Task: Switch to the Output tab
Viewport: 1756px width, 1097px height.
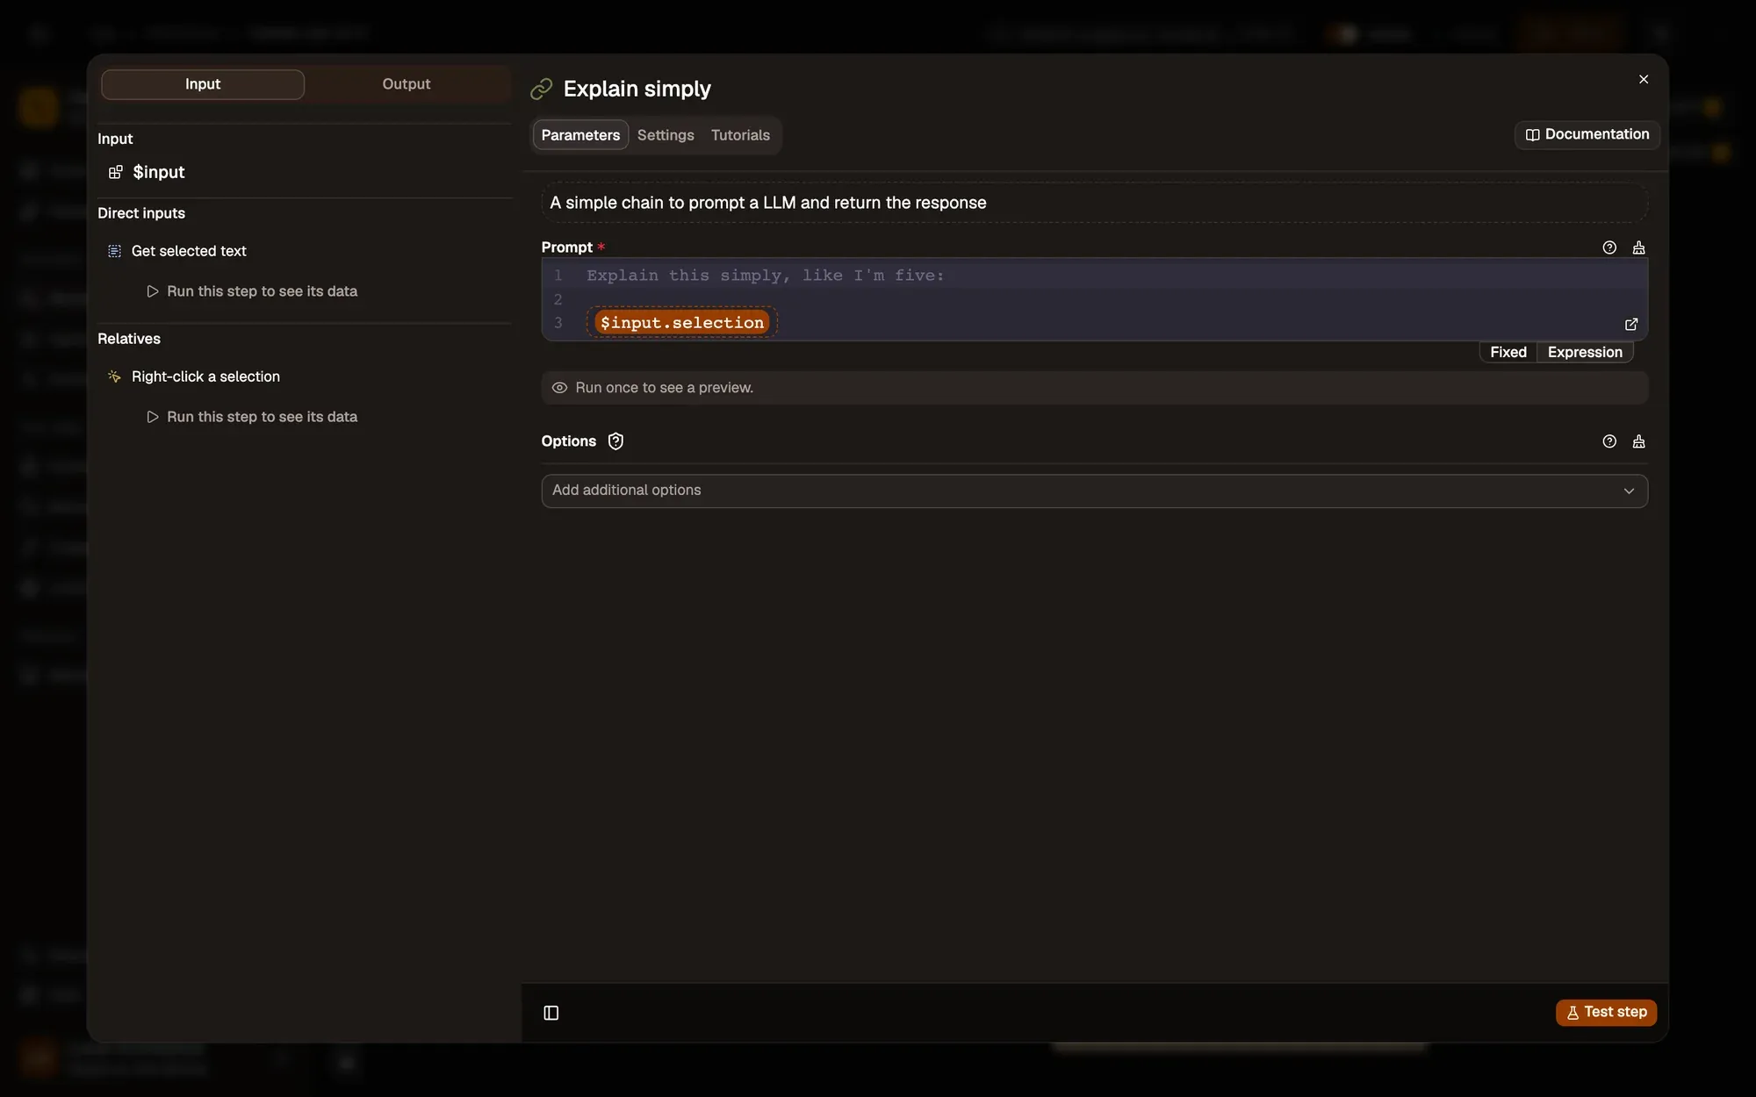Action: 407,84
